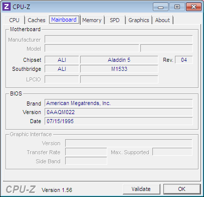Screen dimensions: 204x197
Task: Click the BIOS Brand field American Megatrends
Action: (119, 103)
